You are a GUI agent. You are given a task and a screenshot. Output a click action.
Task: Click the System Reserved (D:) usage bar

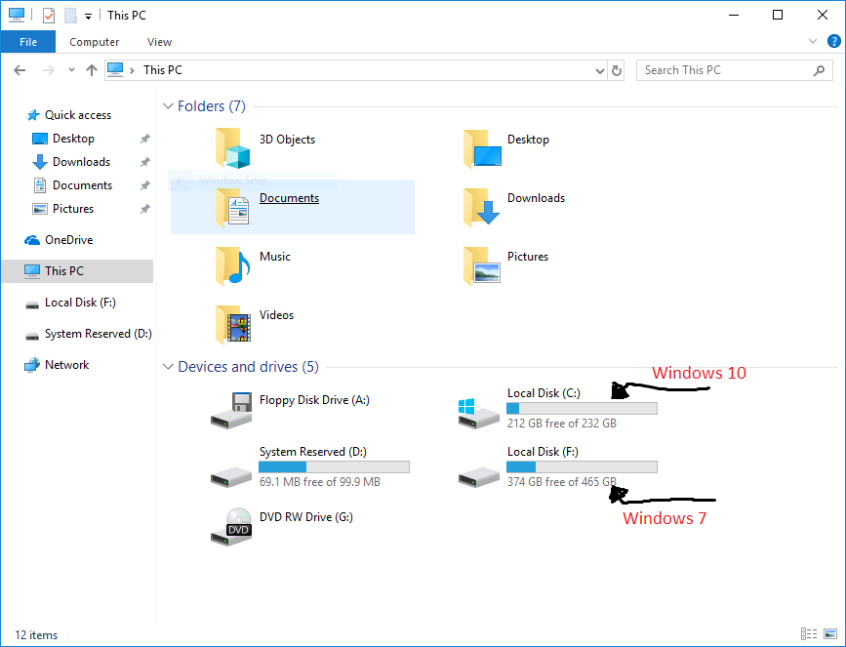pyautogui.click(x=334, y=466)
